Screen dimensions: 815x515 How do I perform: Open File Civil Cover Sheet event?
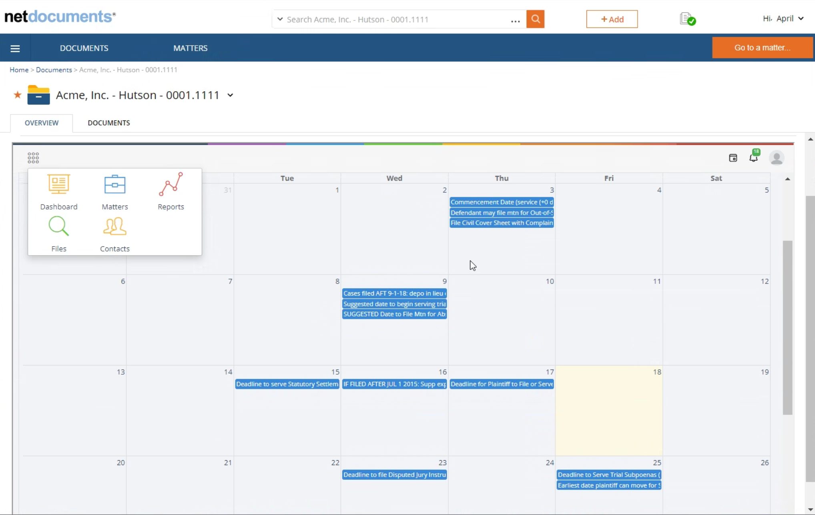tap(502, 223)
